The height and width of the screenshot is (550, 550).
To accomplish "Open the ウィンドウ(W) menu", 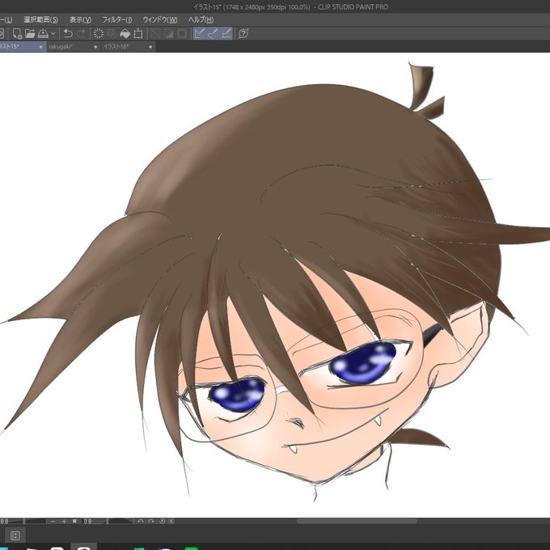I will point(160,19).
